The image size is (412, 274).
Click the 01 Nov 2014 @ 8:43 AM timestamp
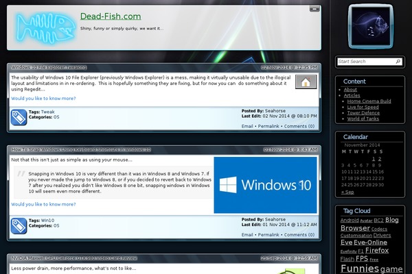point(290,149)
